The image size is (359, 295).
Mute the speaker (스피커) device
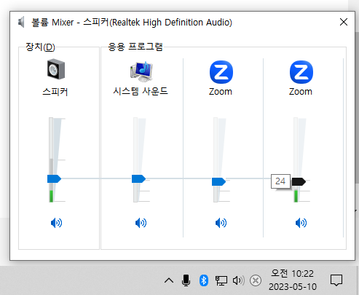coord(56,223)
